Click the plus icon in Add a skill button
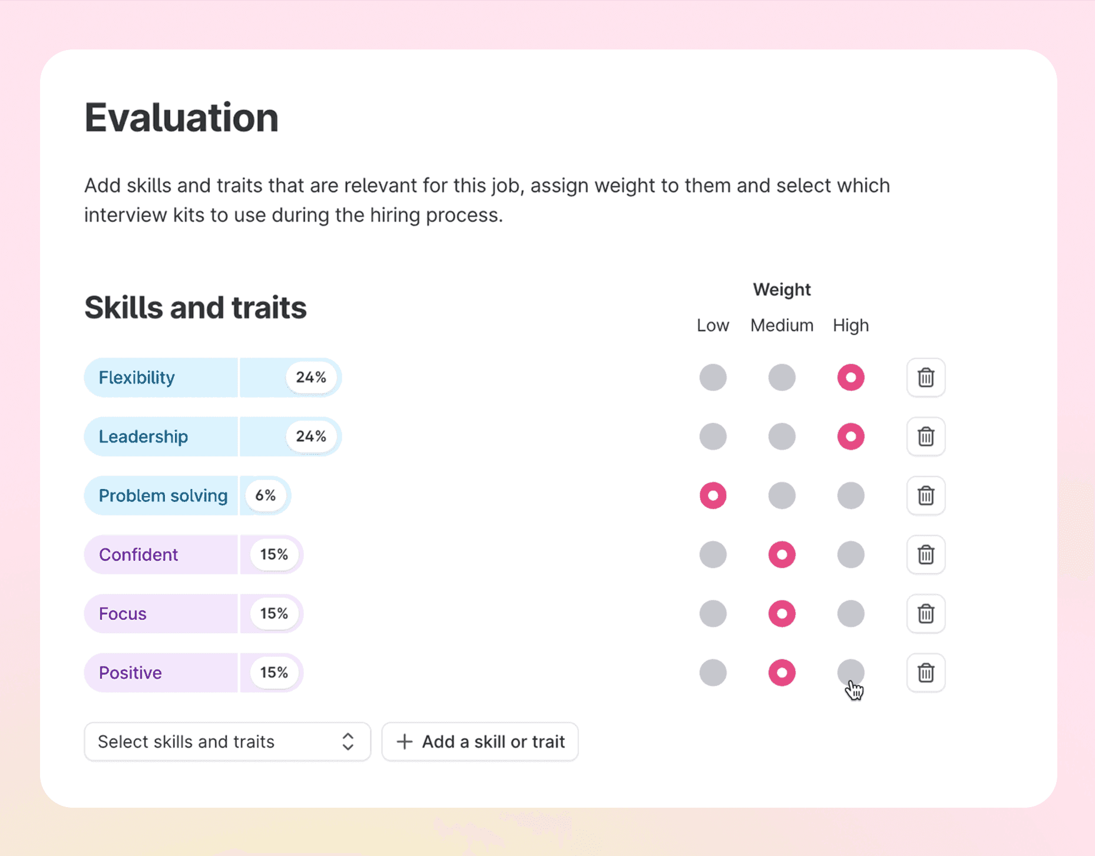The width and height of the screenshot is (1095, 856). [404, 741]
